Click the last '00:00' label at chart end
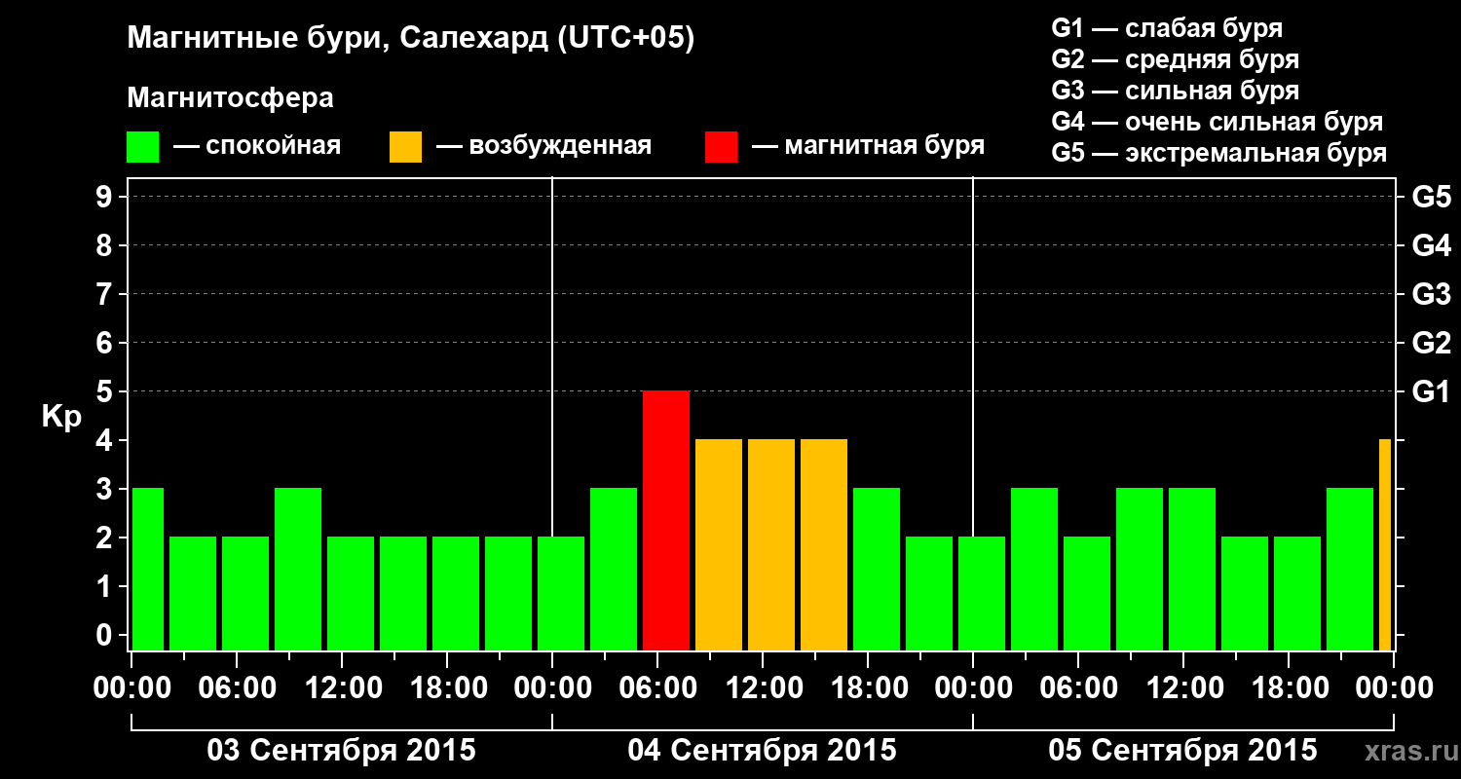Viewport: 1461px width, 779px height. (x=1394, y=687)
